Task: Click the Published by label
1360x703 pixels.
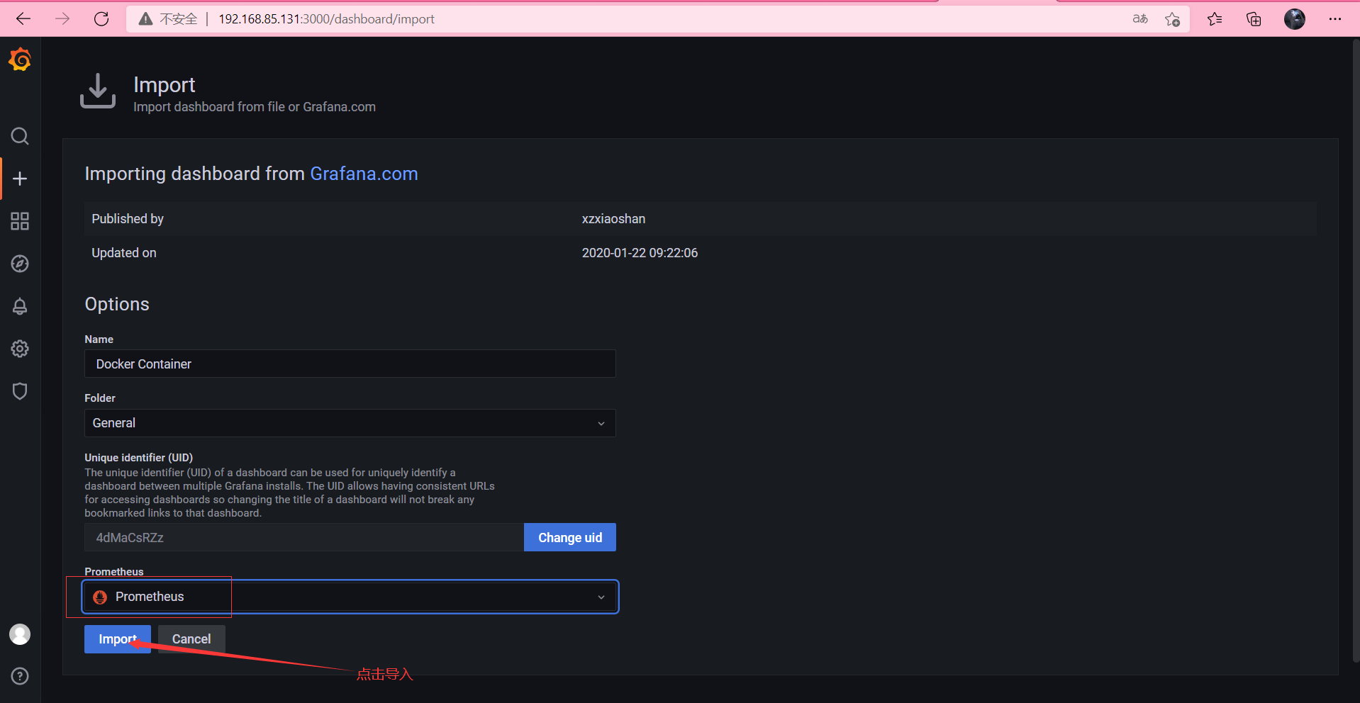Action: [x=128, y=219]
